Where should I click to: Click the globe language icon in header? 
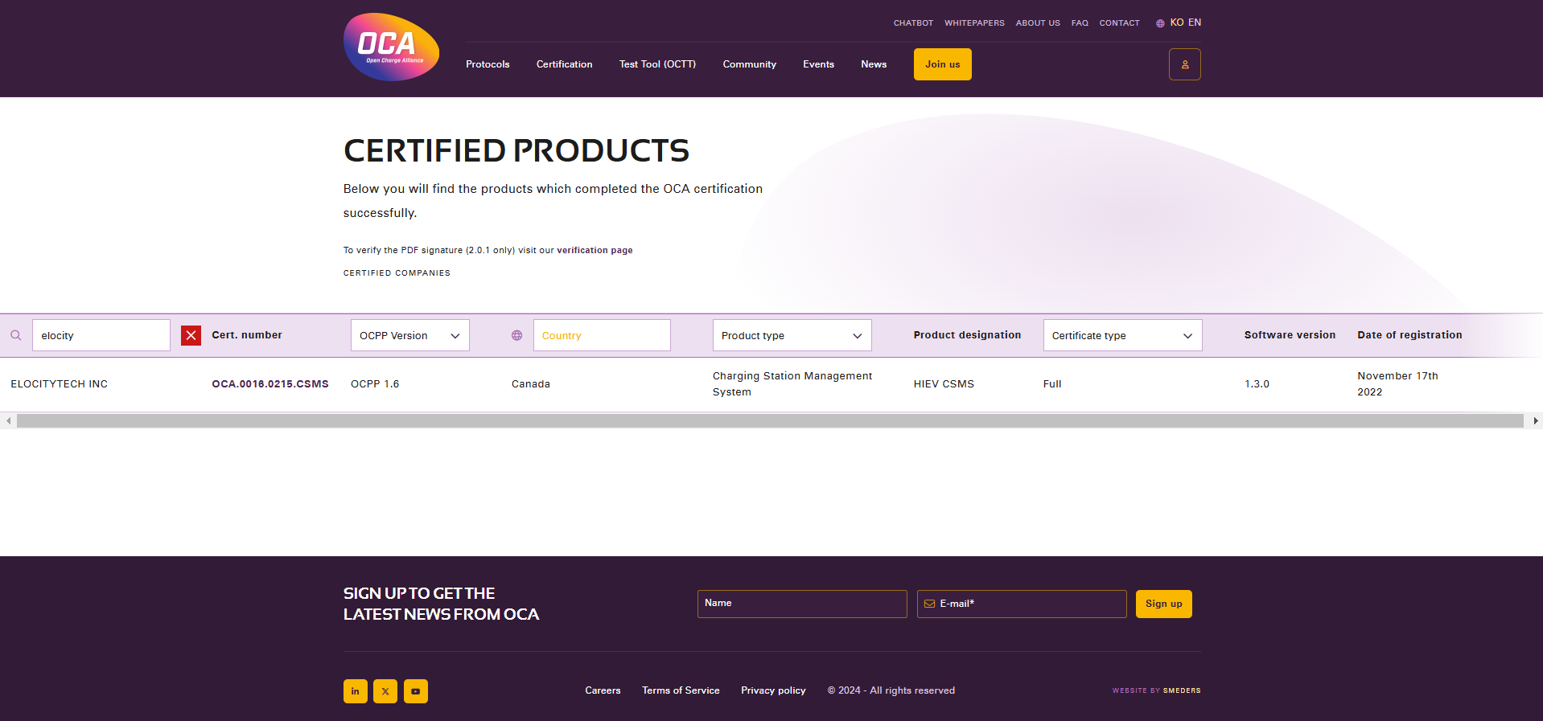1160,23
